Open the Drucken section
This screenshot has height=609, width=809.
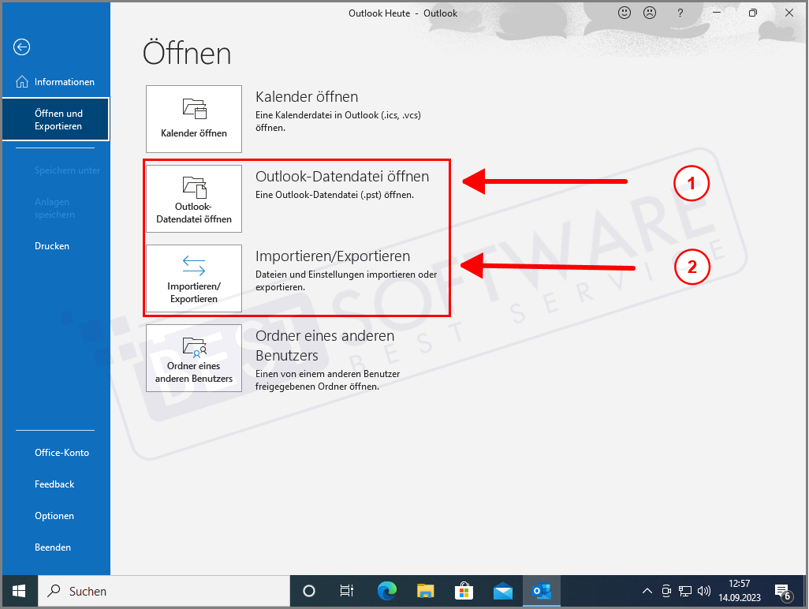(x=51, y=245)
